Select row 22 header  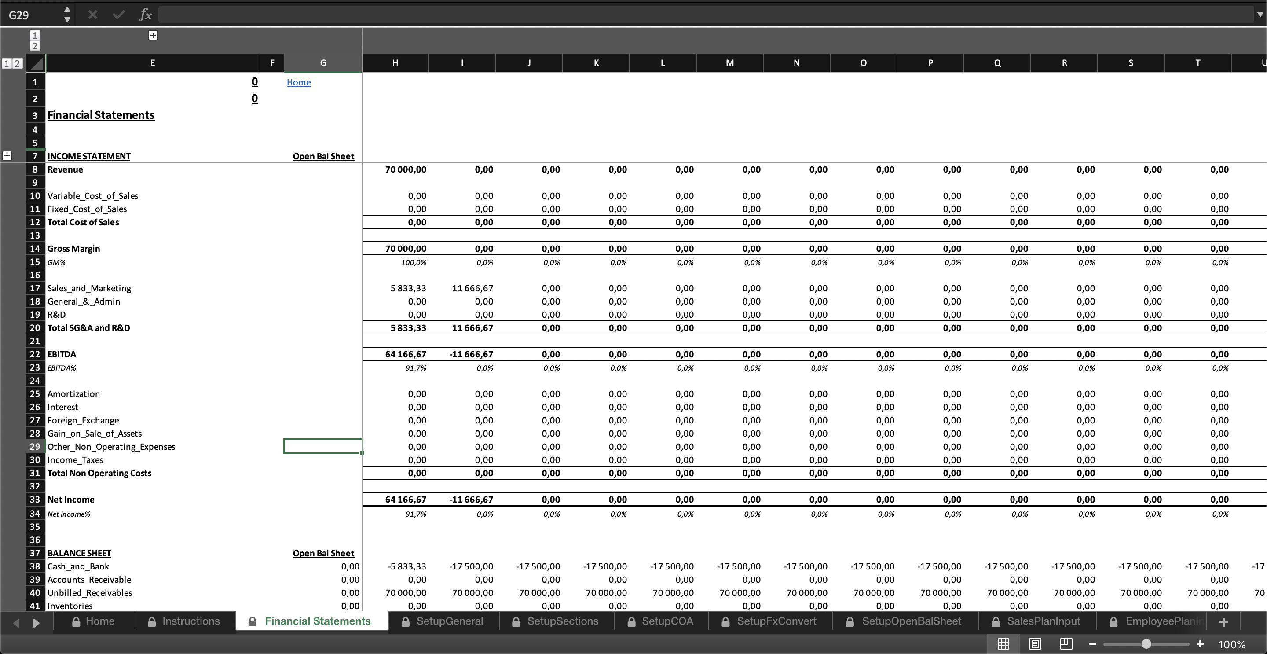35,354
